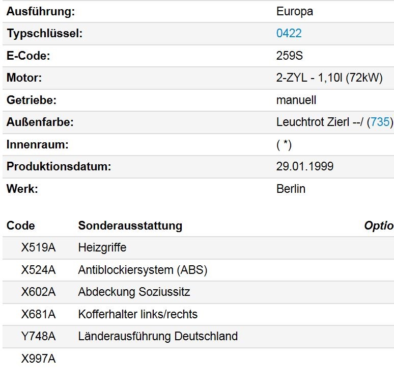Click the Sonderausstattung column header
Screen dimensions: 394x379
click(x=130, y=225)
